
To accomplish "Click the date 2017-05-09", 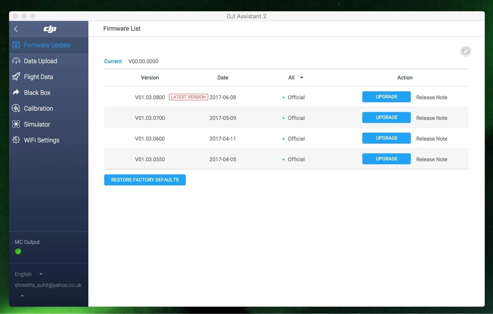I will 223,118.
